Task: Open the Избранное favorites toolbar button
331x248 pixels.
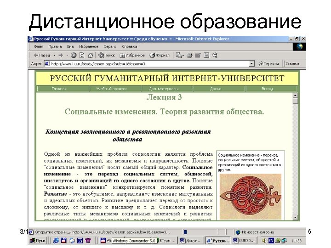Action: (x=132, y=55)
